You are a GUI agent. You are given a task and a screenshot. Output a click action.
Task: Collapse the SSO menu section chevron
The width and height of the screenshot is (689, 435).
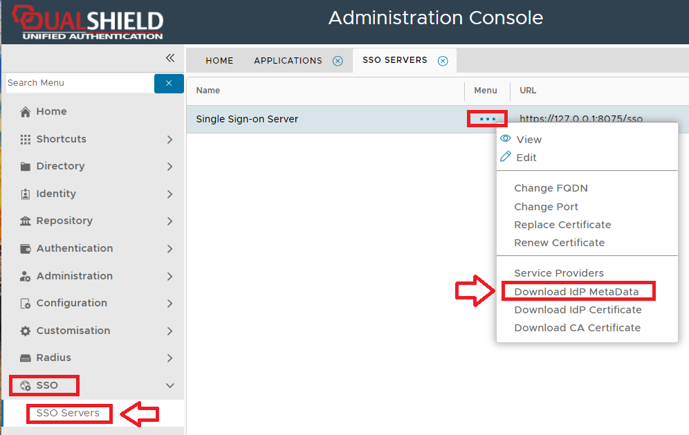point(170,386)
